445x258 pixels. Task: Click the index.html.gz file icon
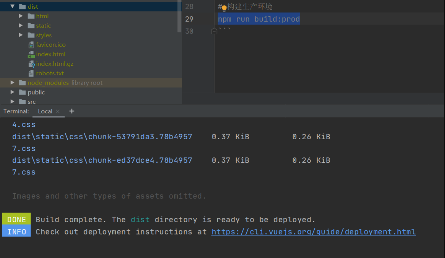[32, 64]
